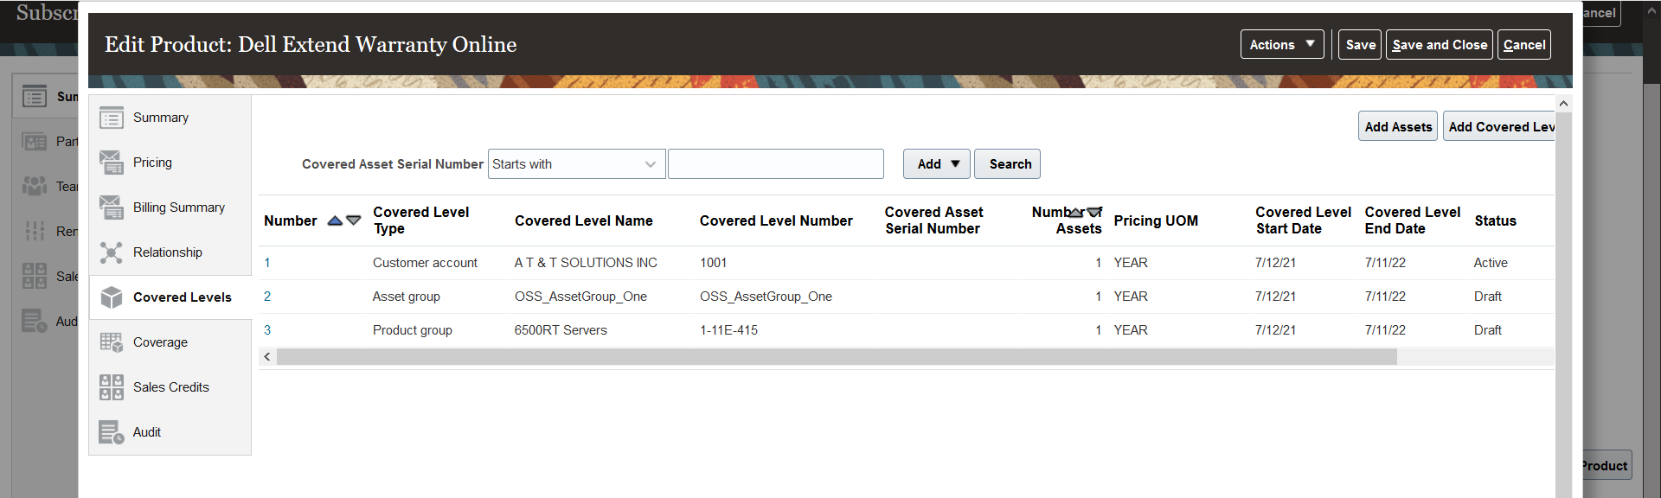This screenshot has height=498, width=1661.
Task: Click the Covered Level Number column header
Action: tap(776, 221)
